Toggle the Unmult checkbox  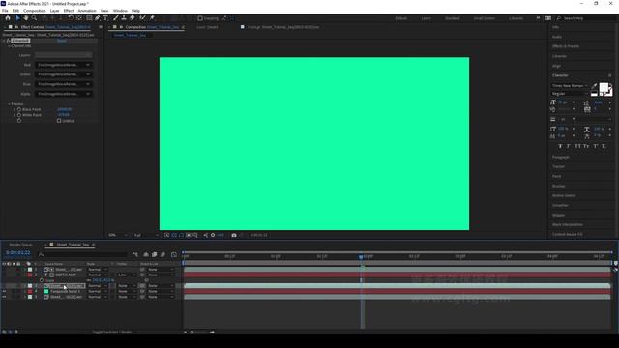coord(59,121)
